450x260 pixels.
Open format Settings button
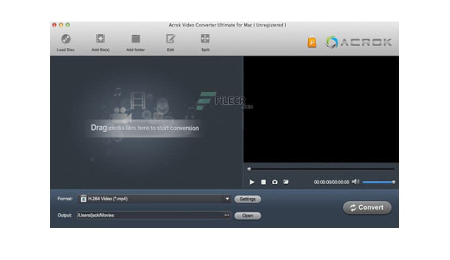(248, 199)
